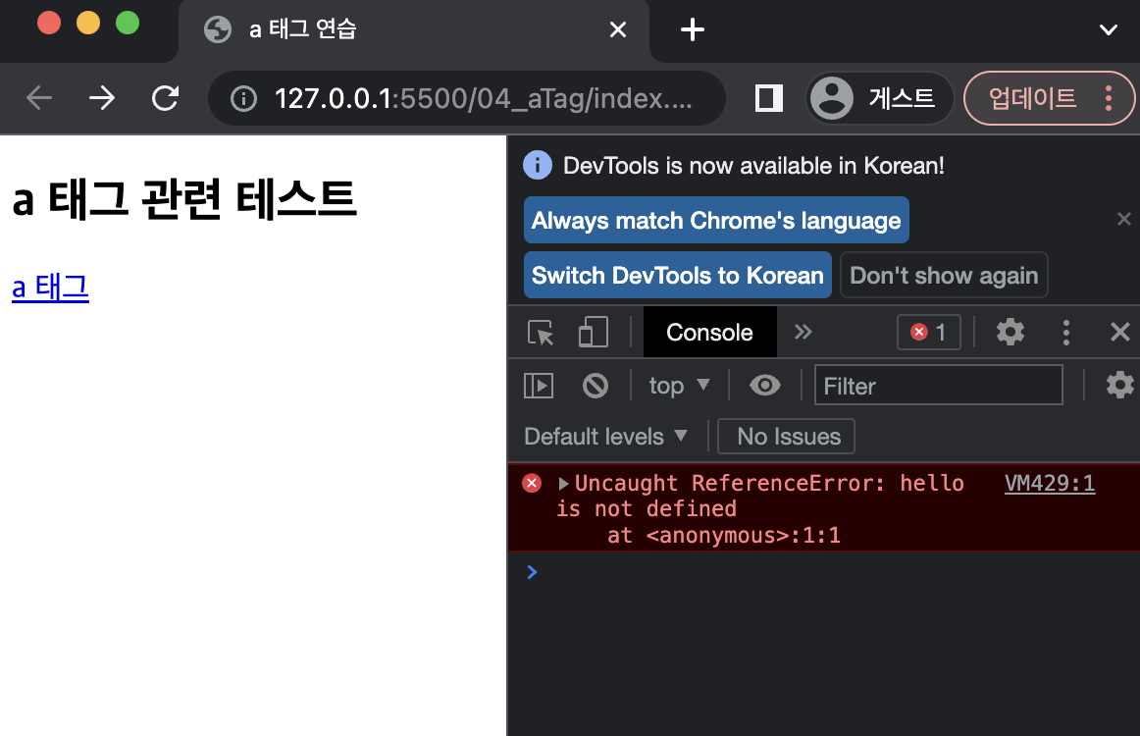Switch DevTools to Korean

[x=678, y=275]
